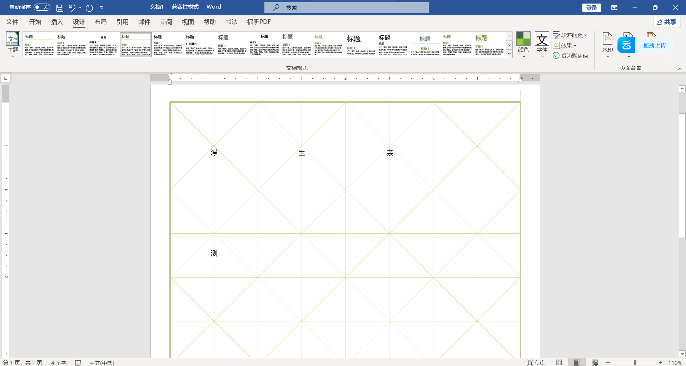Viewport: 686px width, 366px height.
Task: Click the Undo arrow icon
Action: (72, 7)
